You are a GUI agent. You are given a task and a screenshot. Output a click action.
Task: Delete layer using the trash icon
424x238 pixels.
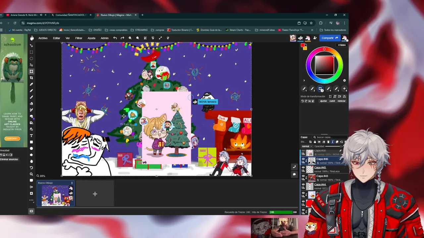(x=328, y=142)
